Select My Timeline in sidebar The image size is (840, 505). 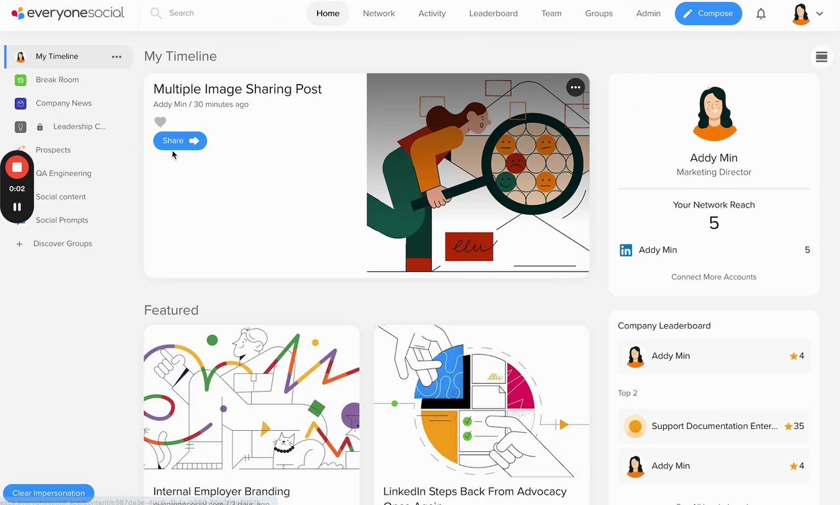68,56
